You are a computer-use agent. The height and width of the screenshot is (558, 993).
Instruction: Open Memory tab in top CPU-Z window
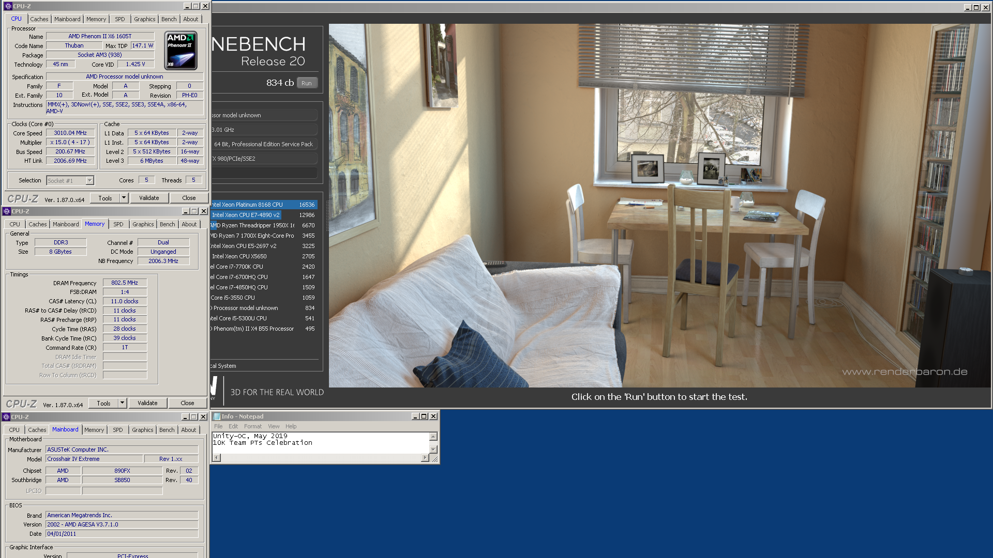[x=96, y=19]
